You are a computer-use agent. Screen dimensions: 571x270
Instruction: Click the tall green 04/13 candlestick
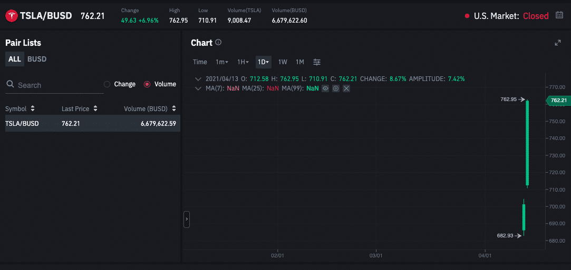coord(527,143)
